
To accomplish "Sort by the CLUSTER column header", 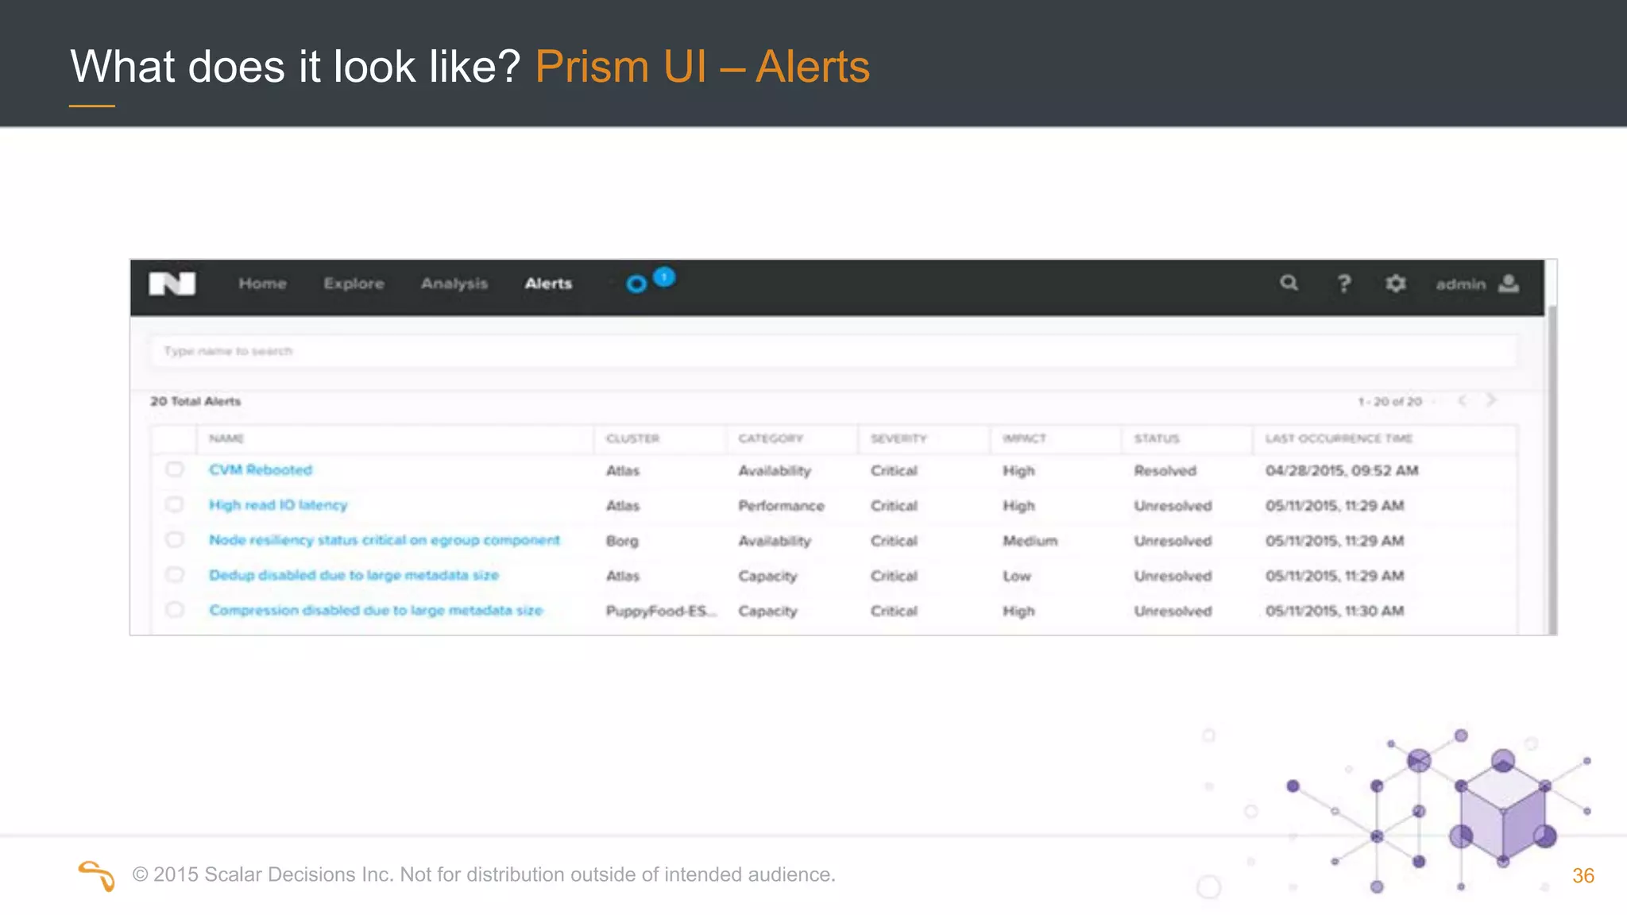I will click(632, 438).
